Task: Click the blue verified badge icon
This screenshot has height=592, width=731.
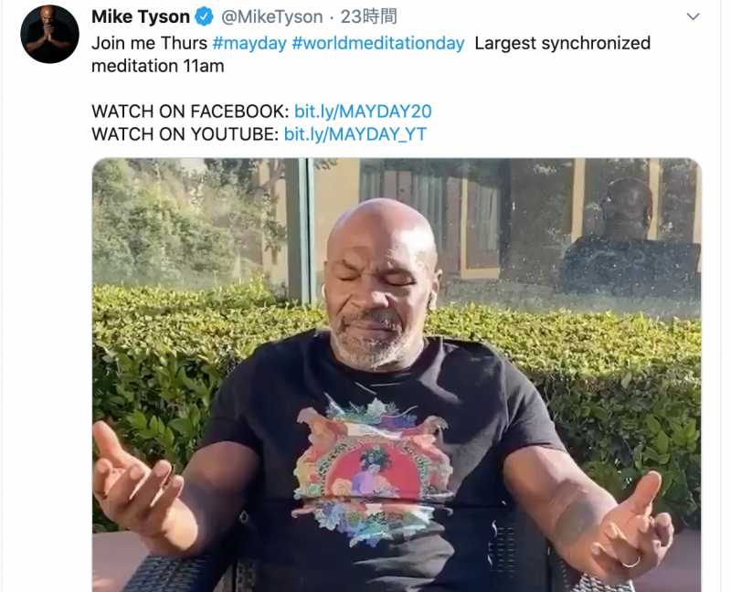Action: pyautogui.click(x=204, y=16)
